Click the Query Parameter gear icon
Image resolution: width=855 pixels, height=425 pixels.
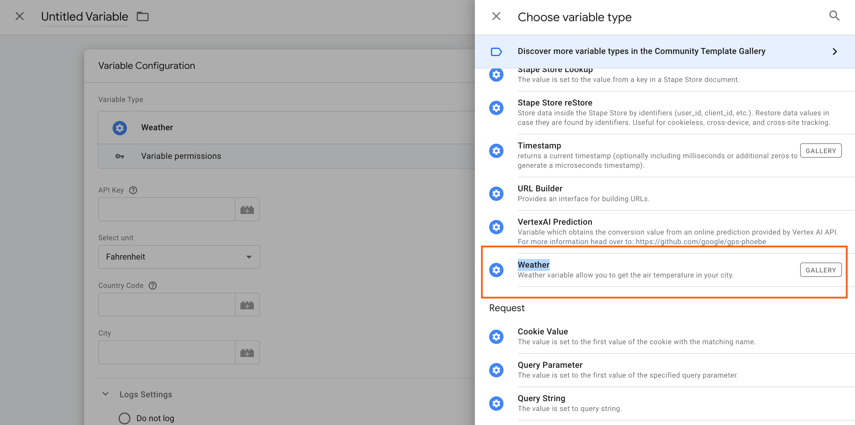pos(496,370)
